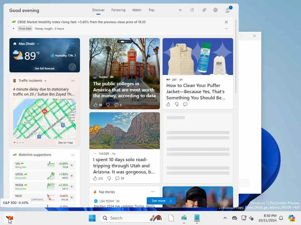
Task: Add MCD to watchlist
Action: click(x=72, y=197)
